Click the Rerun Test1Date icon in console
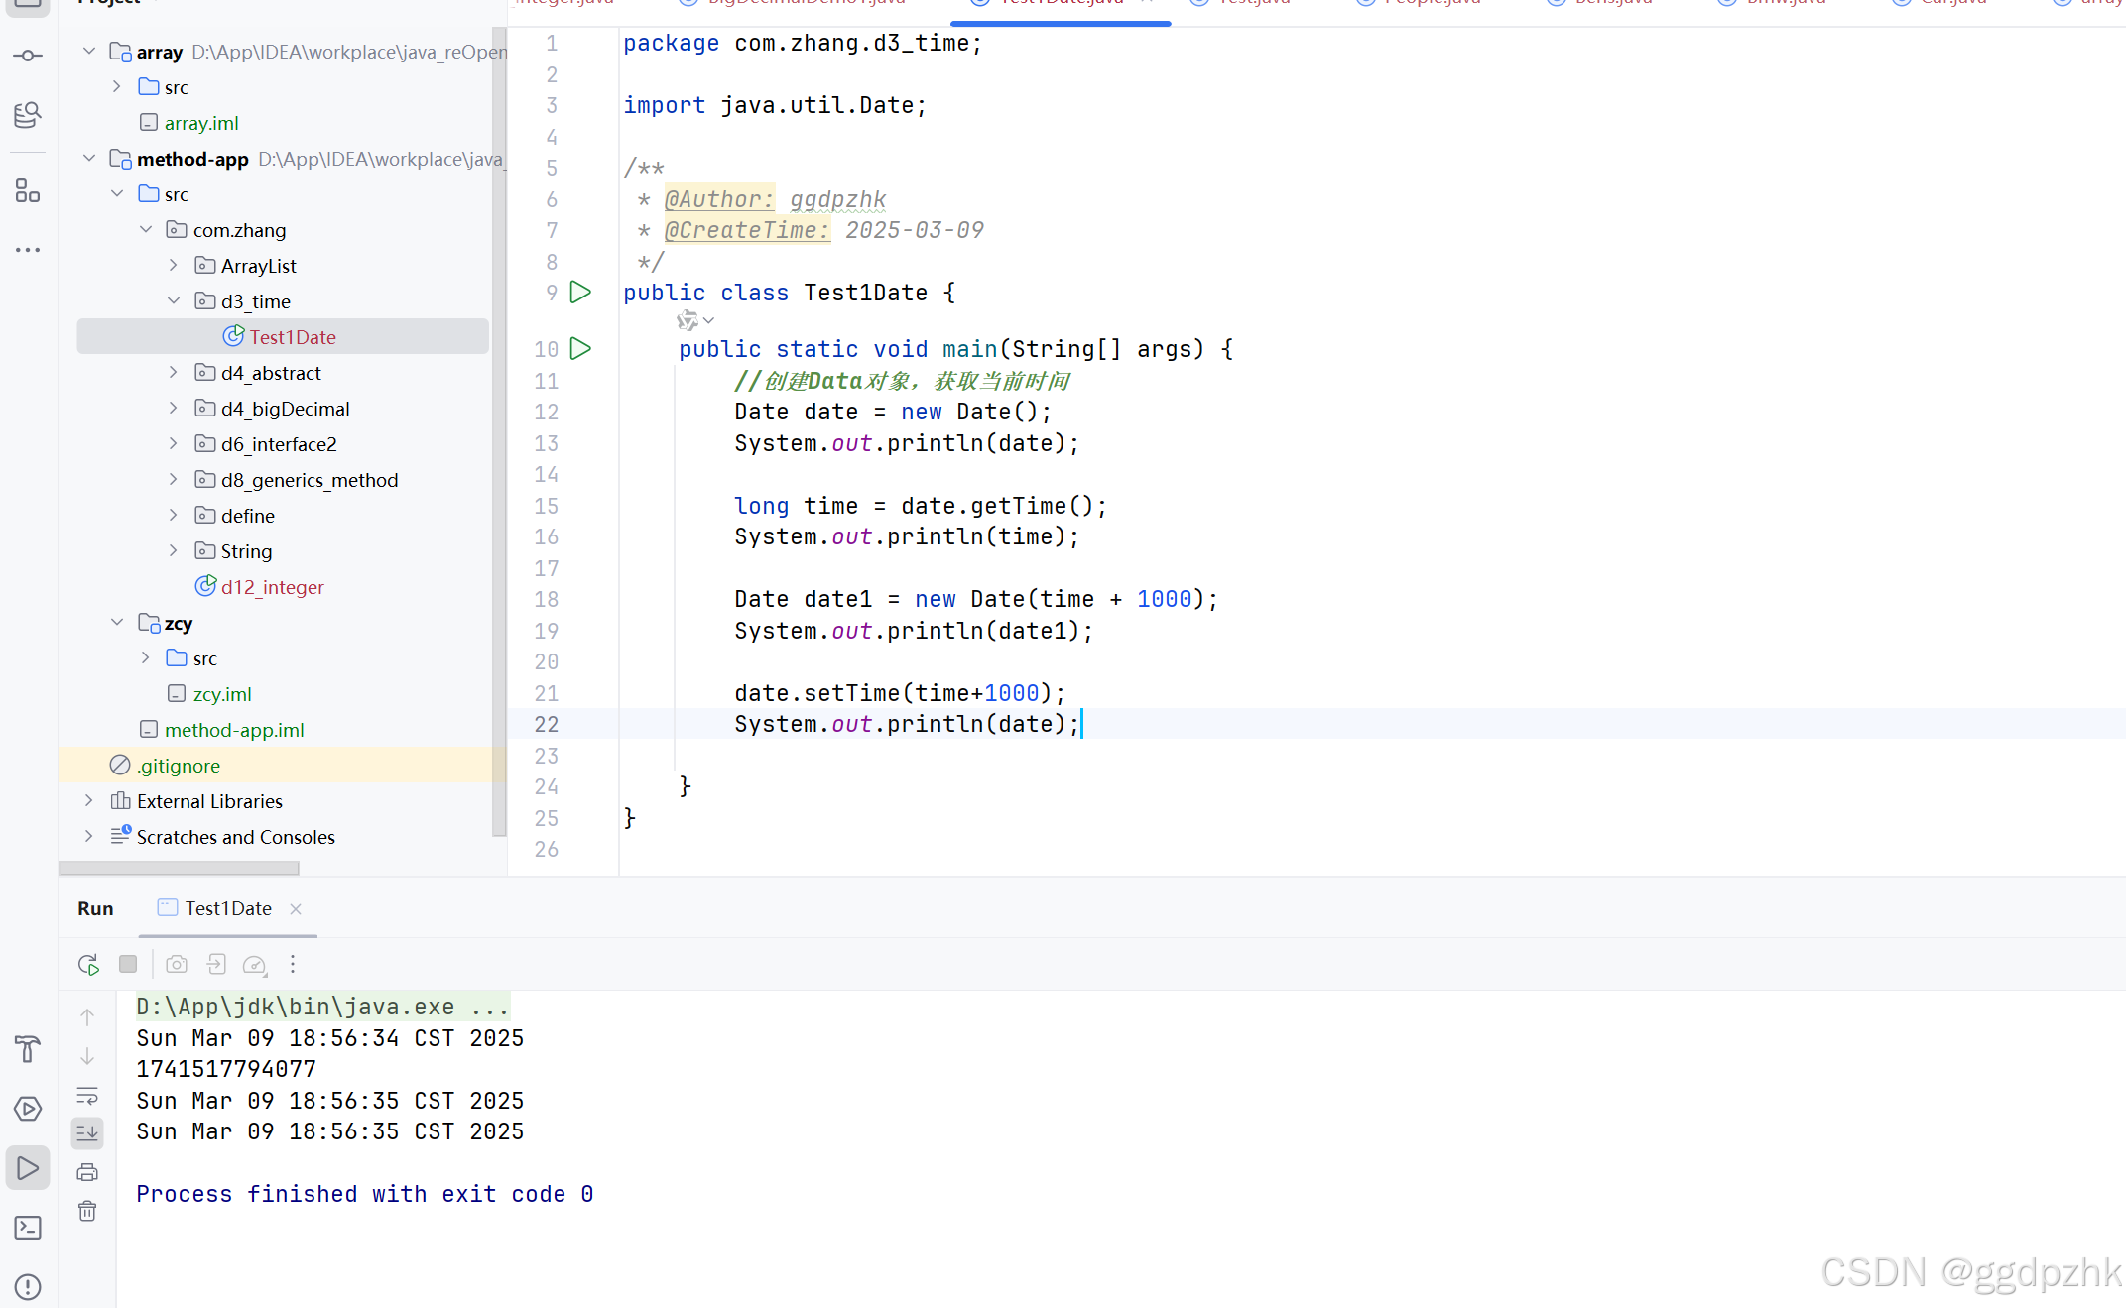The image size is (2126, 1308). tap(87, 963)
